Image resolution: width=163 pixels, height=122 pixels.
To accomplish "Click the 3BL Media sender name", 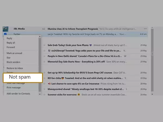I will tap(19, 29).
